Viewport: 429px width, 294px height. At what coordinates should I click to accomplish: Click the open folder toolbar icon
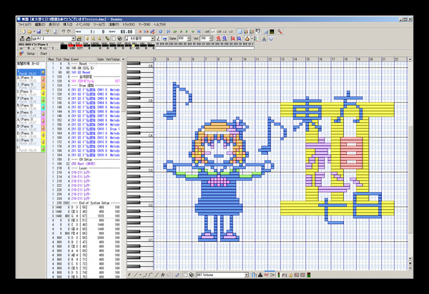(29, 31)
